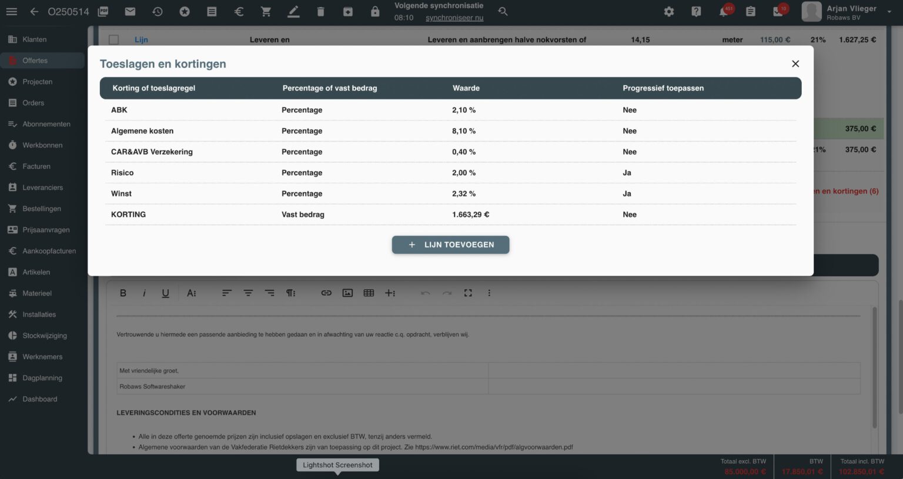
Task: Open the font size options in editor
Action: 192,293
